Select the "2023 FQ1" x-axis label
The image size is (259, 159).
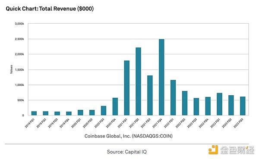215,123
